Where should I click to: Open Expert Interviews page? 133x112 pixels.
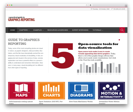[80, 30]
